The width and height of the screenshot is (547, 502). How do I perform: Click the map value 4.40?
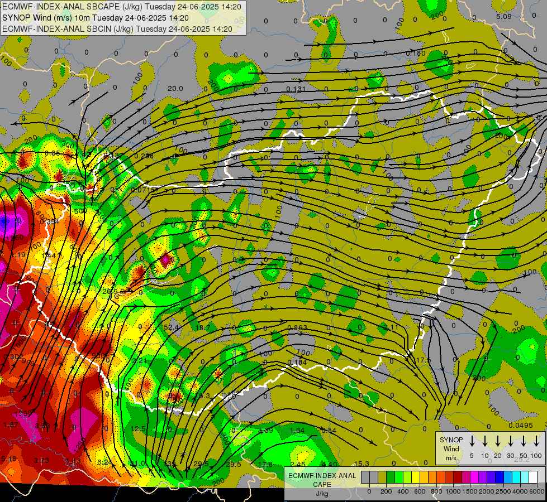pyautogui.click(x=330, y=464)
